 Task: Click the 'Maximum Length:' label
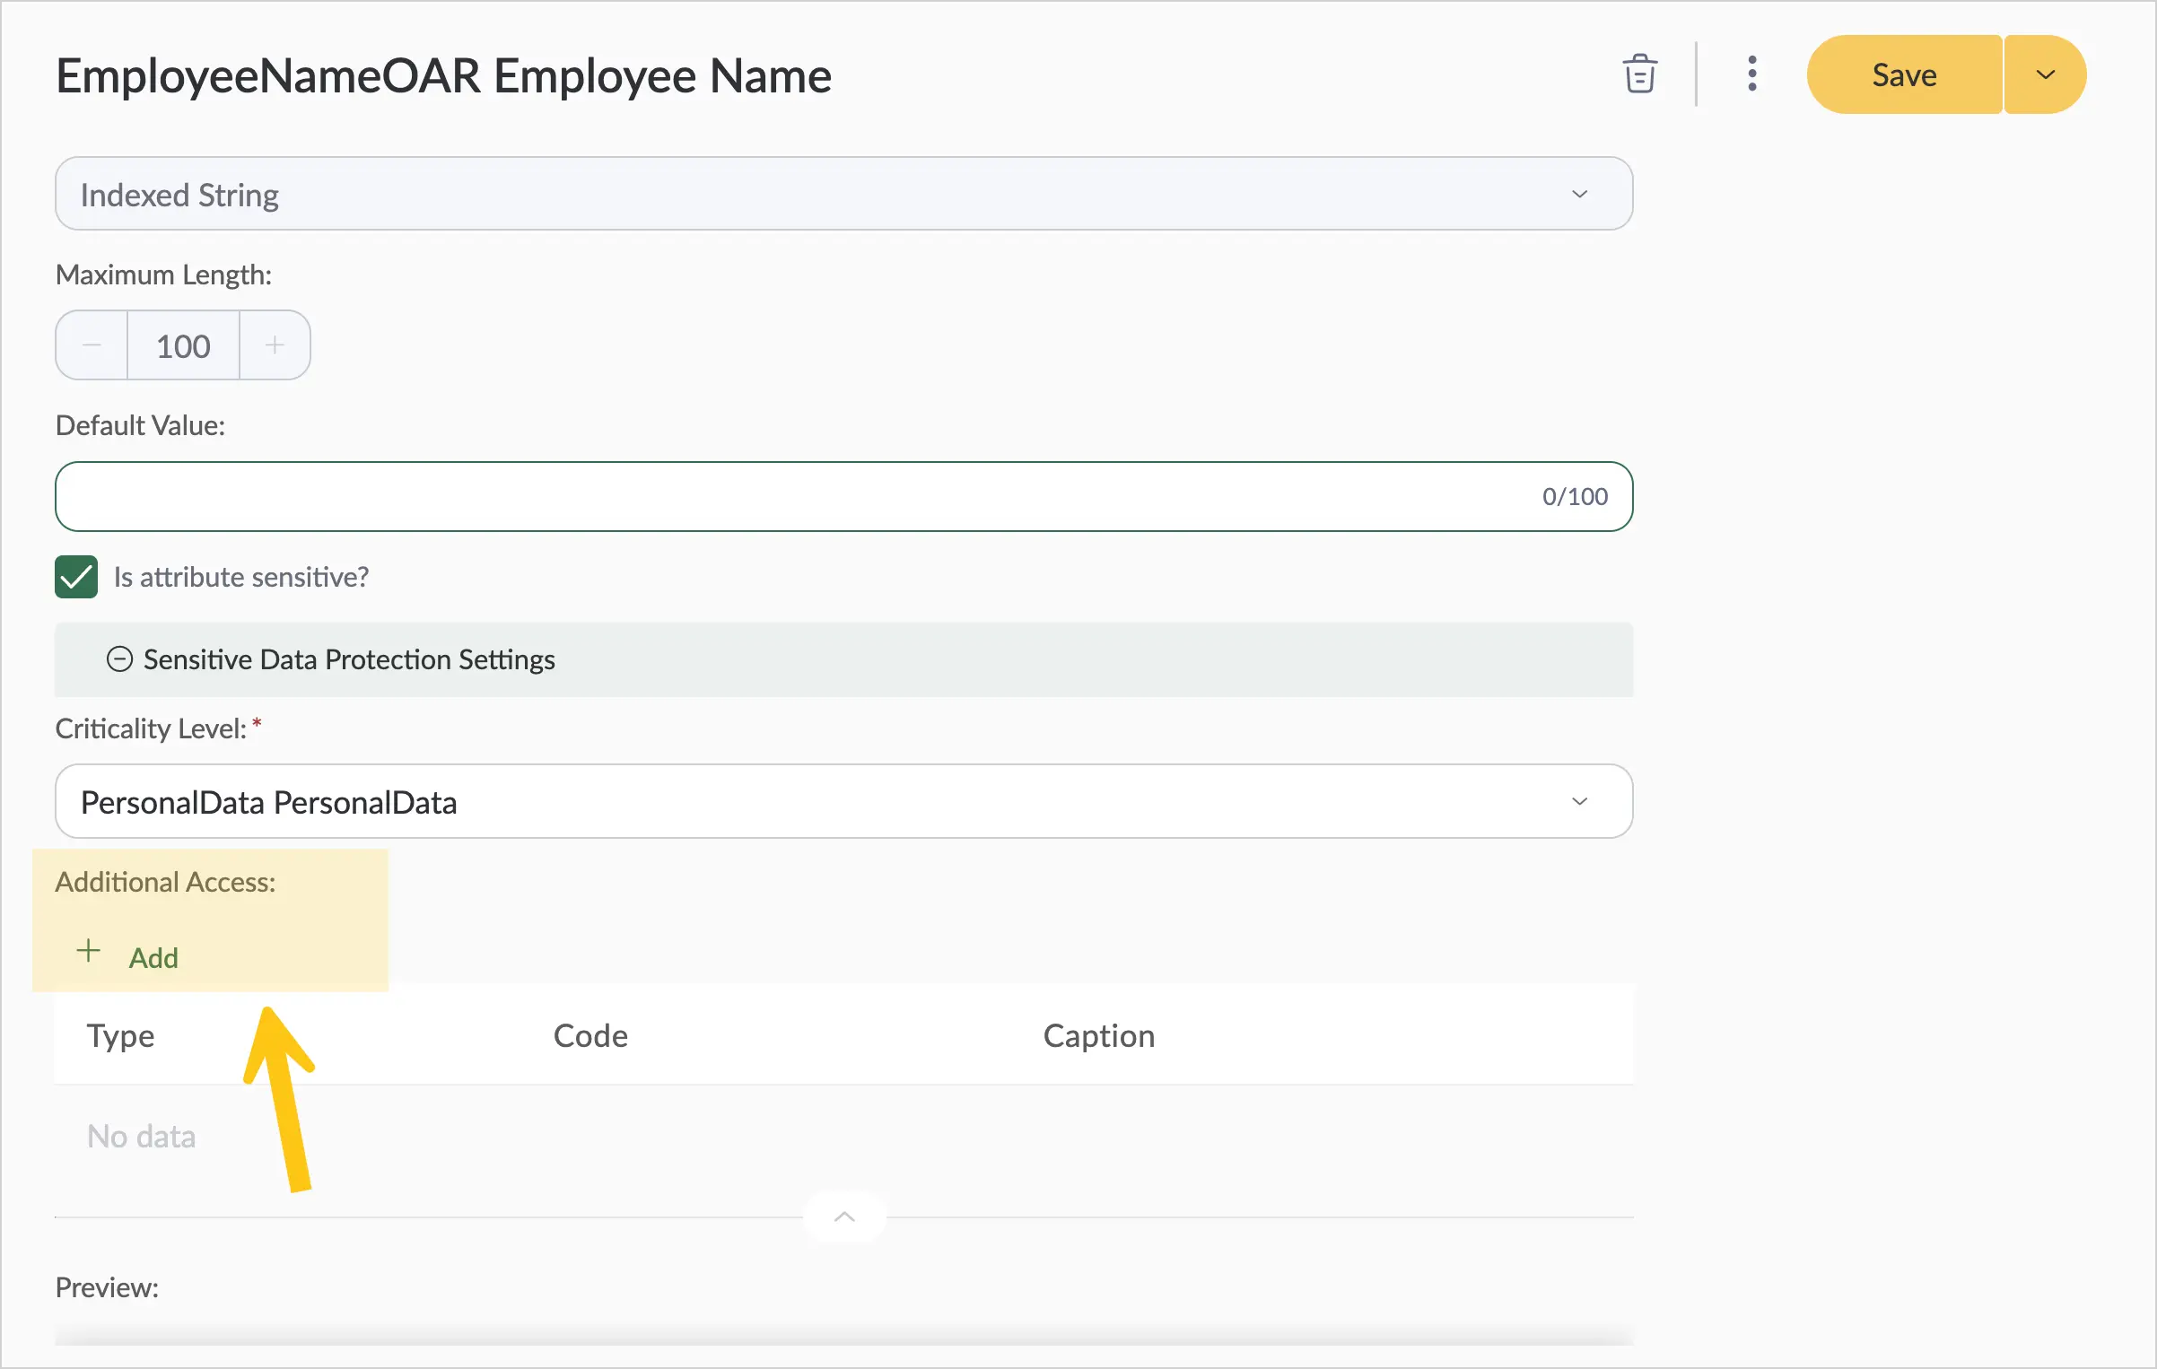coord(163,275)
